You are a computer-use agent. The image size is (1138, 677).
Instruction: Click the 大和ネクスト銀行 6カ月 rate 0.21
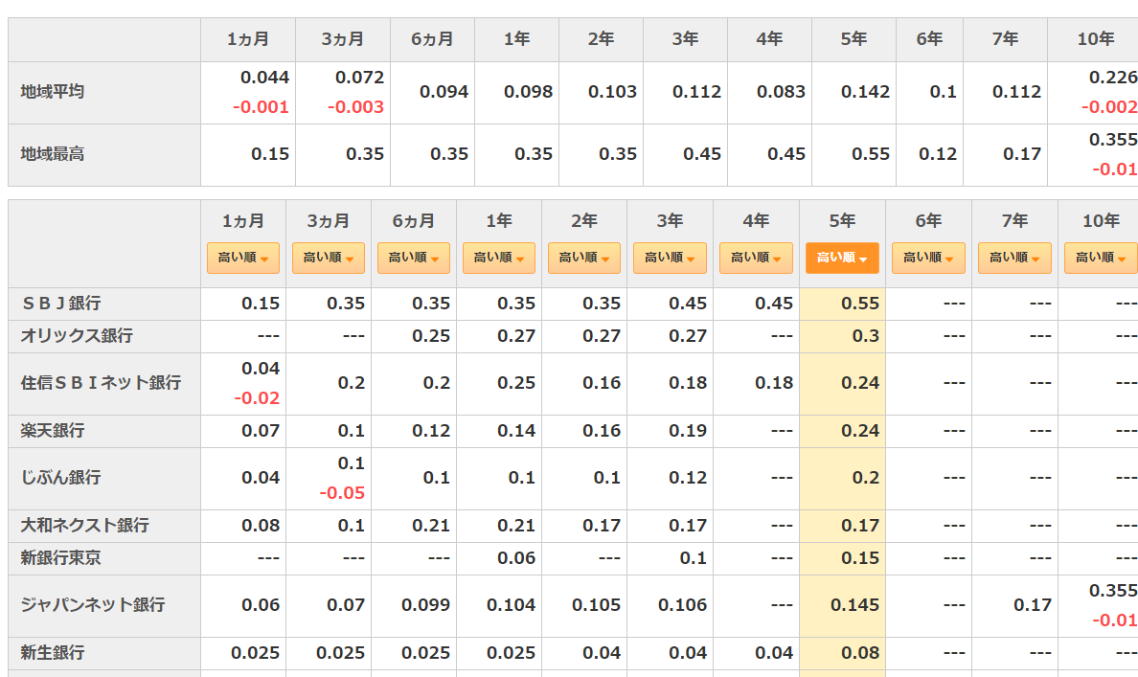(431, 526)
